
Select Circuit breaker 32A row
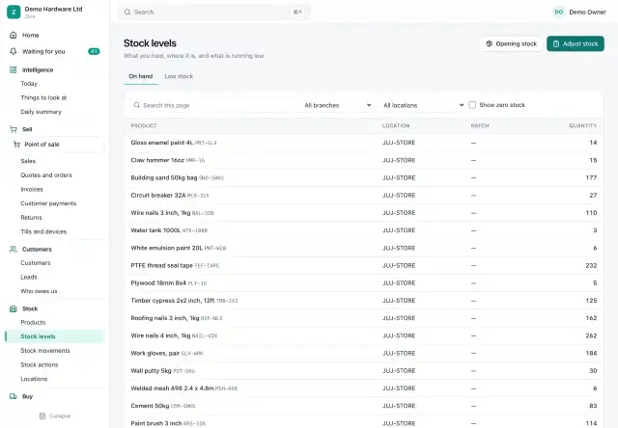[363, 195]
